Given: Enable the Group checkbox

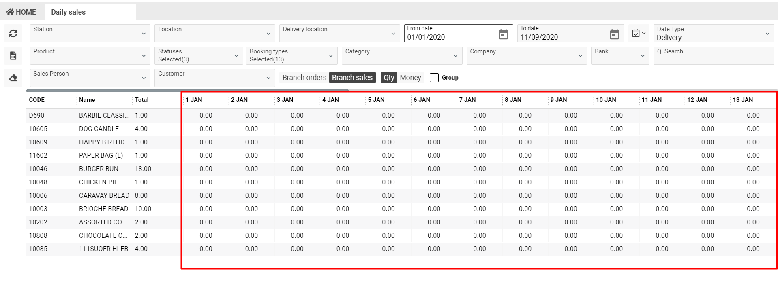Looking at the screenshot, I should point(434,78).
